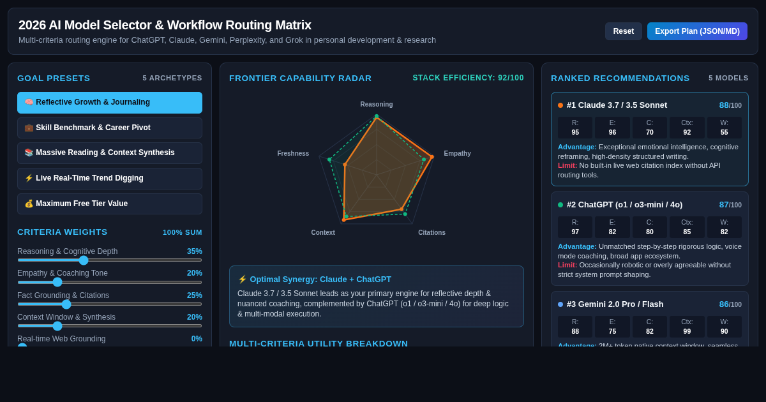This screenshot has height=402, width=766.
Task: Click the Reset button
Action: (624, 31)
